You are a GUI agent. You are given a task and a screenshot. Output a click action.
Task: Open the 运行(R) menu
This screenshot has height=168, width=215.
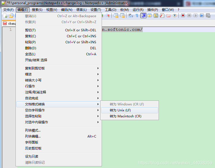tap(138, 10)
